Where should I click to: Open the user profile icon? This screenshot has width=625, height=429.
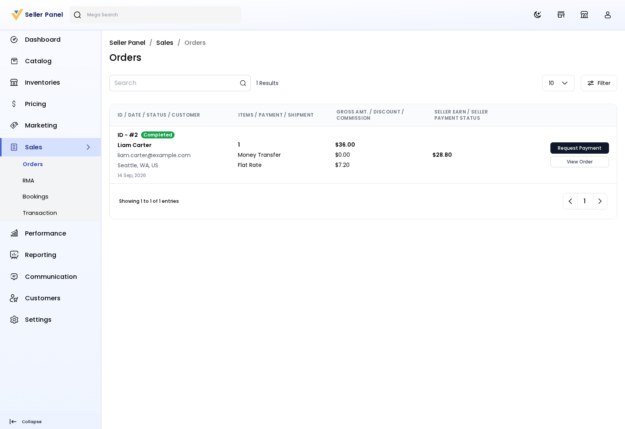[x=608, y=15]
